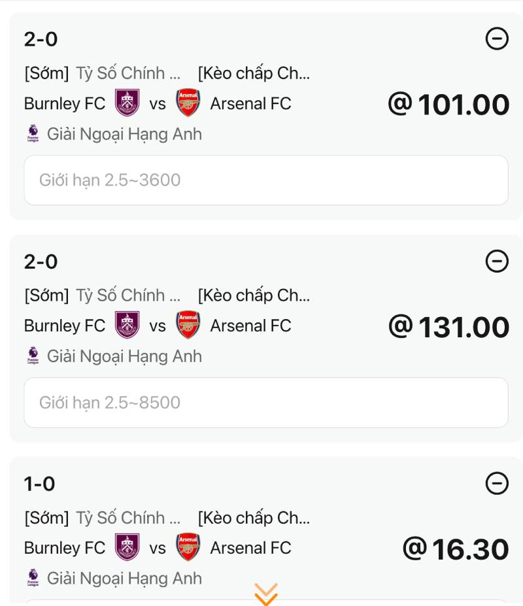523x606 pixels.
Task: Enter stake in the 2.5~3600 limit field
Action: tap(266, 180)
